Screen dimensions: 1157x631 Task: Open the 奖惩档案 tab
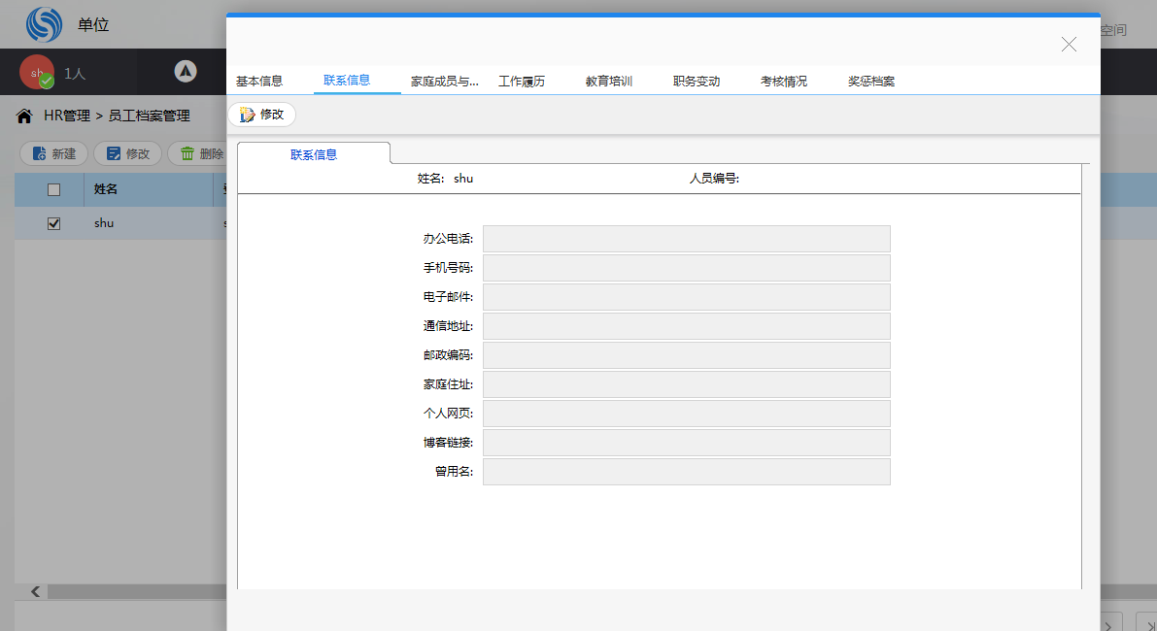coord(871,82)
